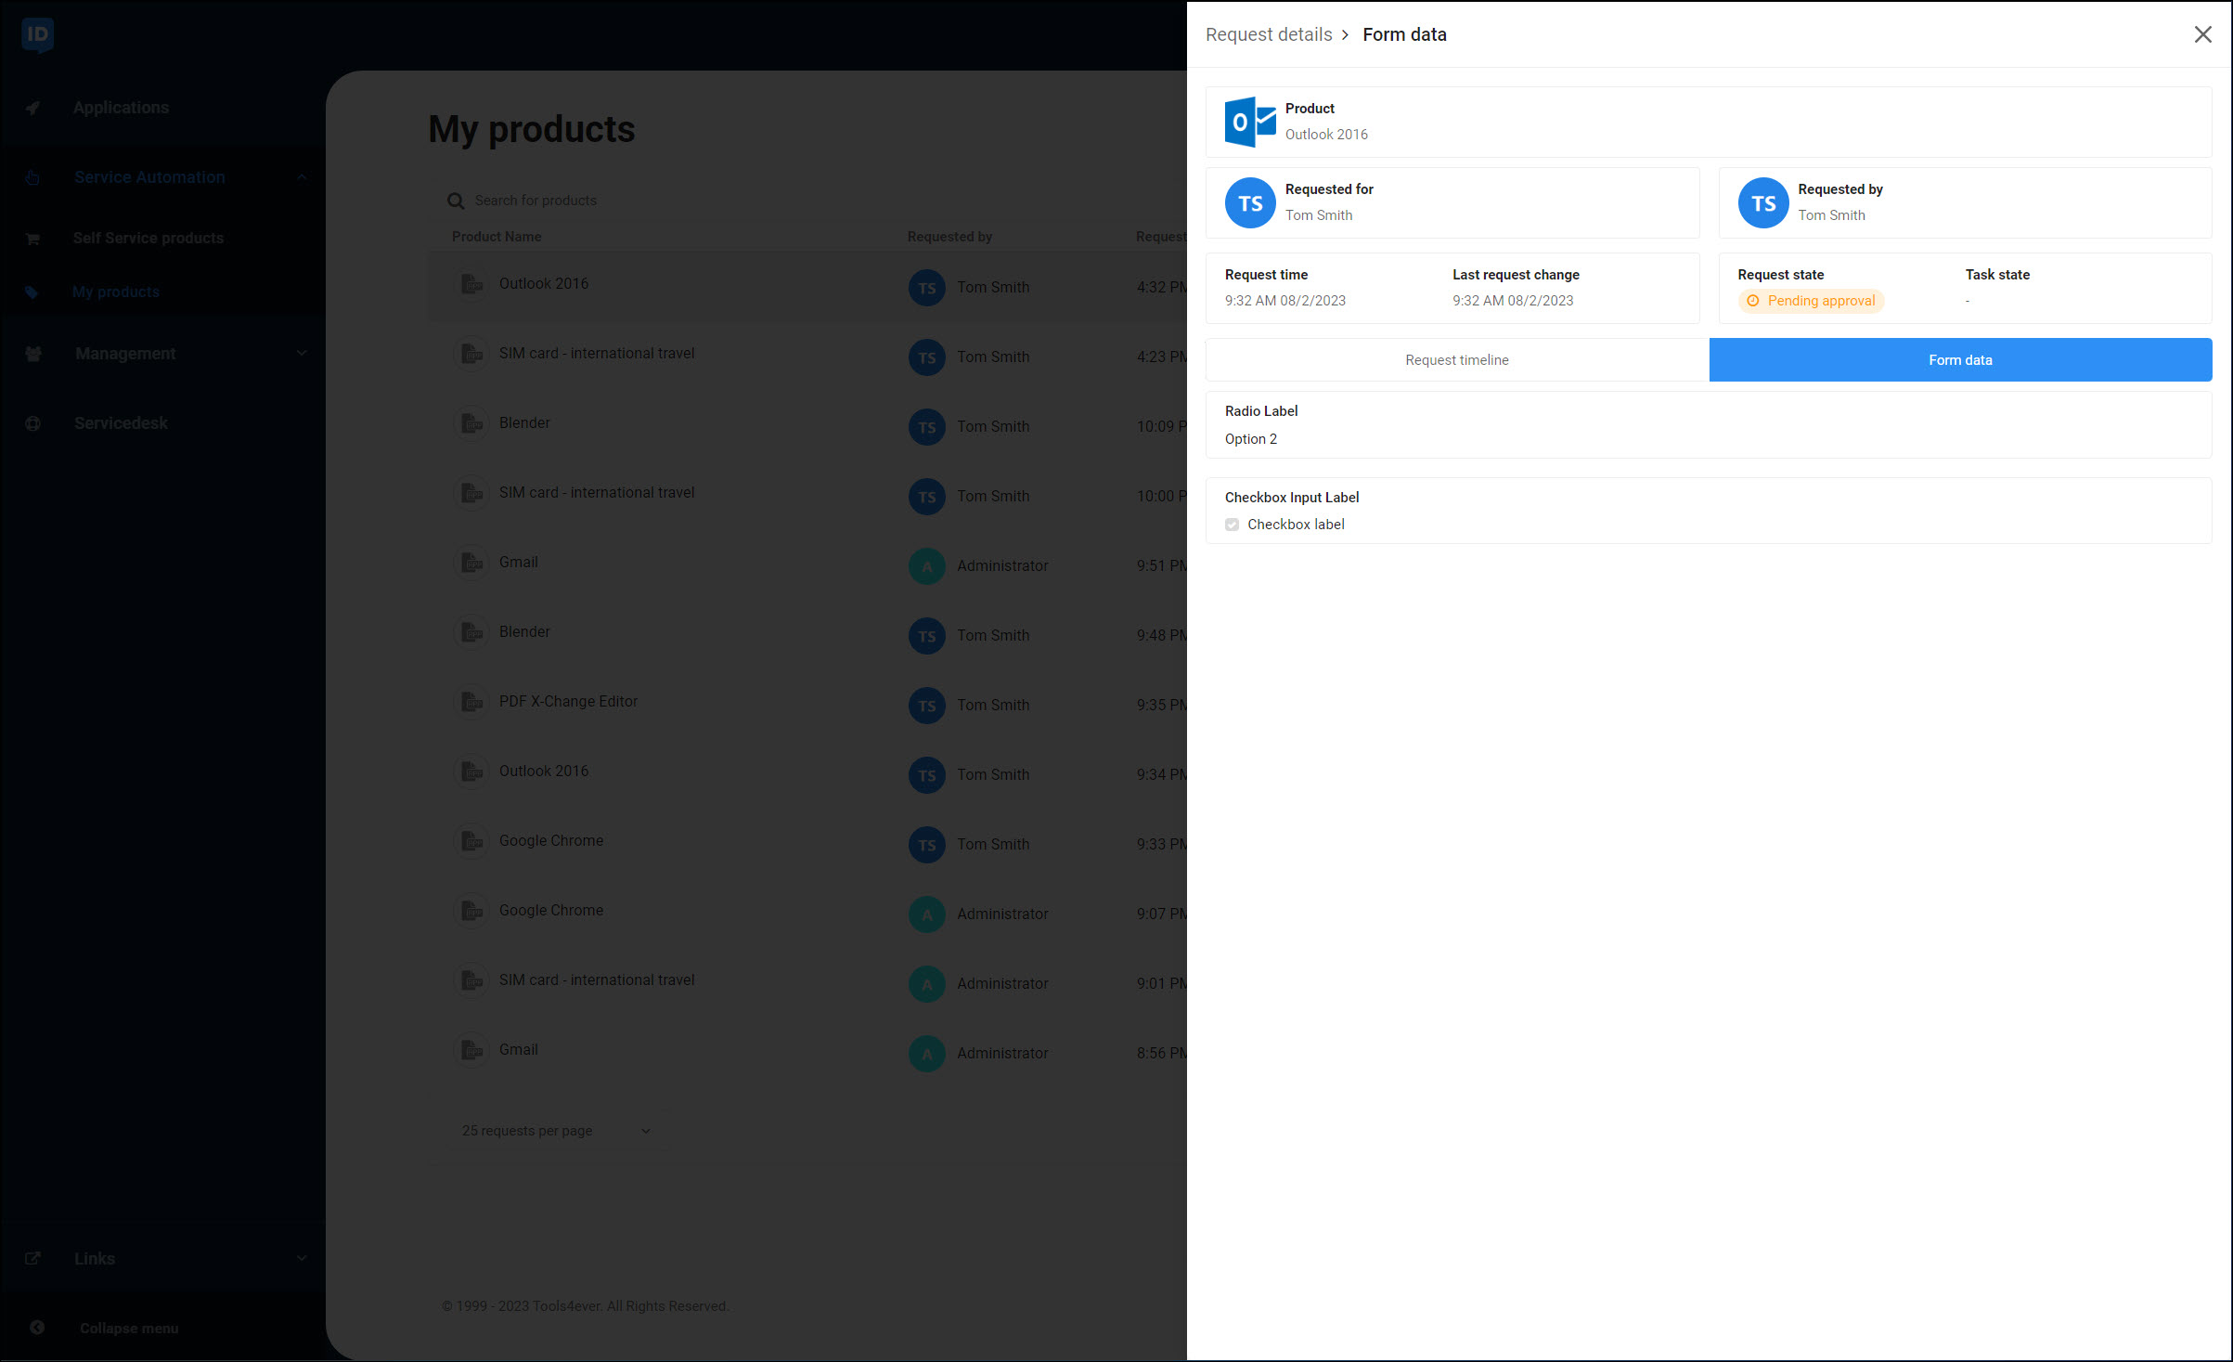Open the 25 requests per page dropdown
Screen dimensions: 2233x1362
557,1131
